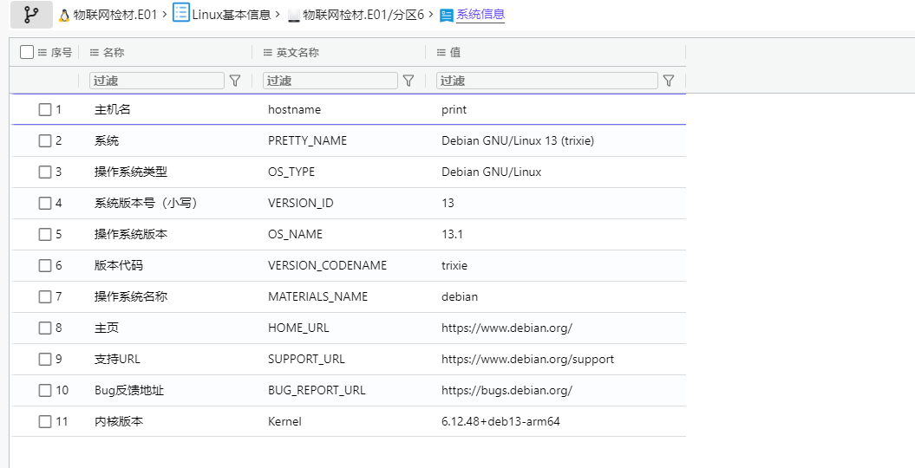Click the filter funnel for 值 column
Screen dimensions: 915x468
click(x=669, y=81)
